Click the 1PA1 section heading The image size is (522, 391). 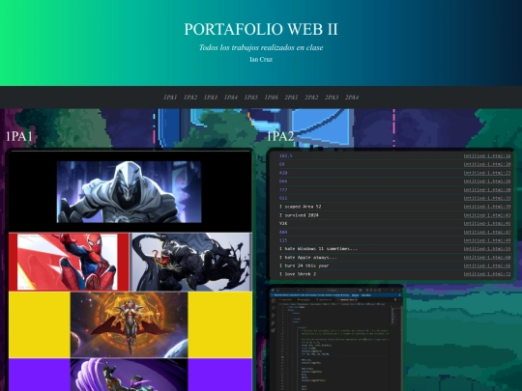click(x=19, y=136)
